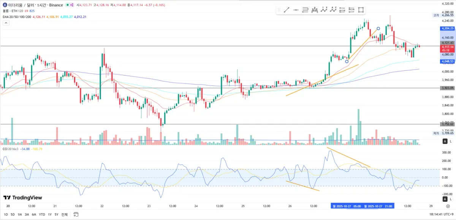The height and width of the screenshot is (220, 456).
Task: Set chart range to 6M
Action: (x=34, y=214)
